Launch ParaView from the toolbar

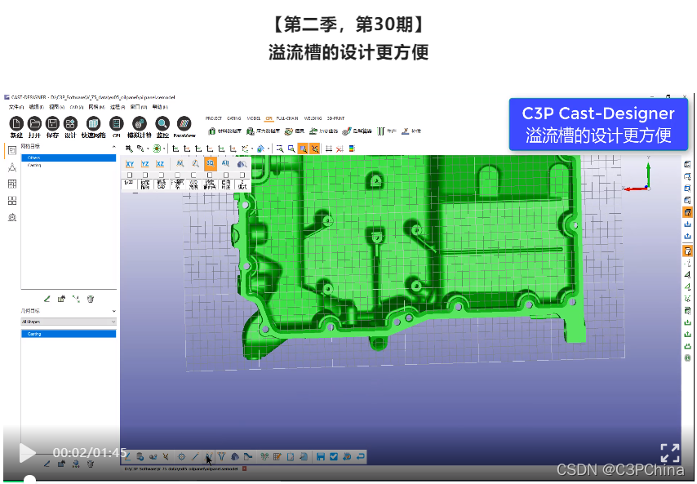pos(184,123)
